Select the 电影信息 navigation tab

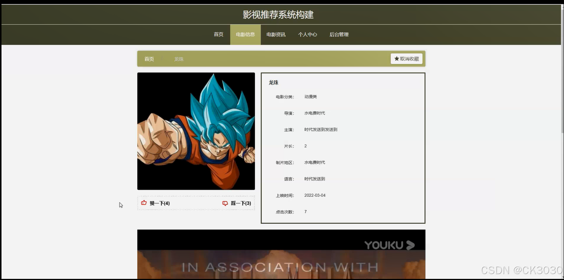(x=245, y=34)
